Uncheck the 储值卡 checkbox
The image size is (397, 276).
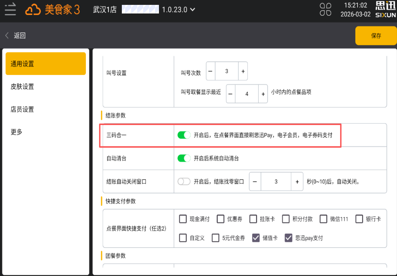pyautogui.click(x=256, y=238)
